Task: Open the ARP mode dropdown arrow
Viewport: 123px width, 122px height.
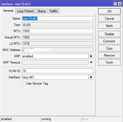Action: pyautogui.click(x=91, y=56)
